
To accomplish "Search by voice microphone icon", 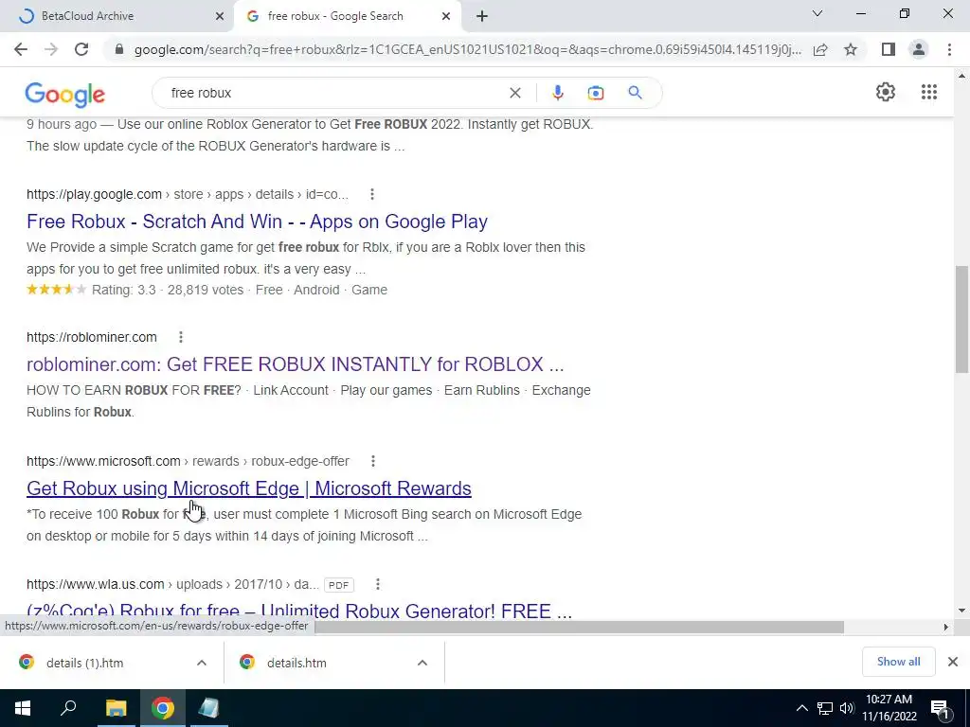I will click(x=557, y=93).
